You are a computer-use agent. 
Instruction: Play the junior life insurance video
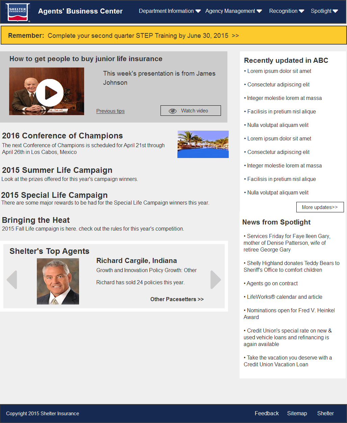[x=50, y=92]
